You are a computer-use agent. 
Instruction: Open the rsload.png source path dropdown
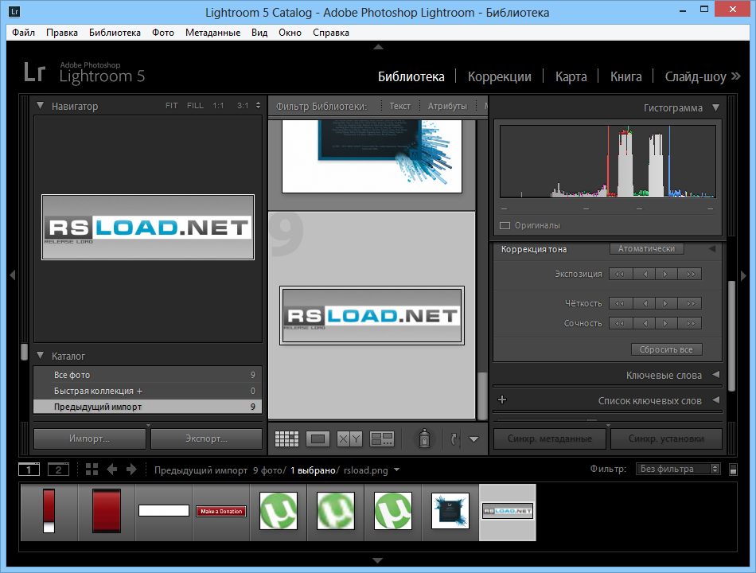(396, 470)
